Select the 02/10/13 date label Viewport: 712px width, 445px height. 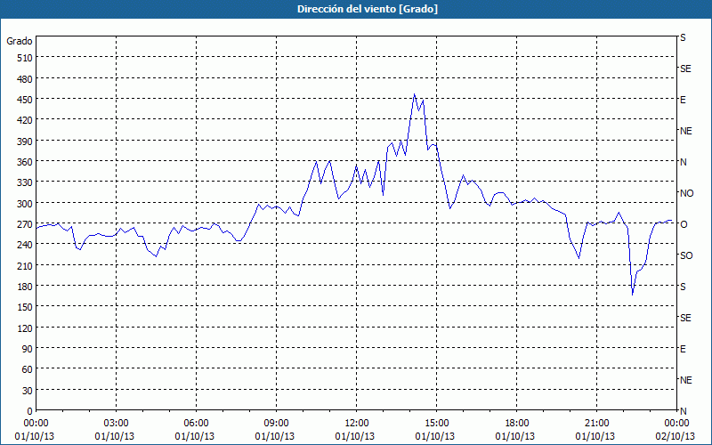pyautogui.click(x=676, y=436)
